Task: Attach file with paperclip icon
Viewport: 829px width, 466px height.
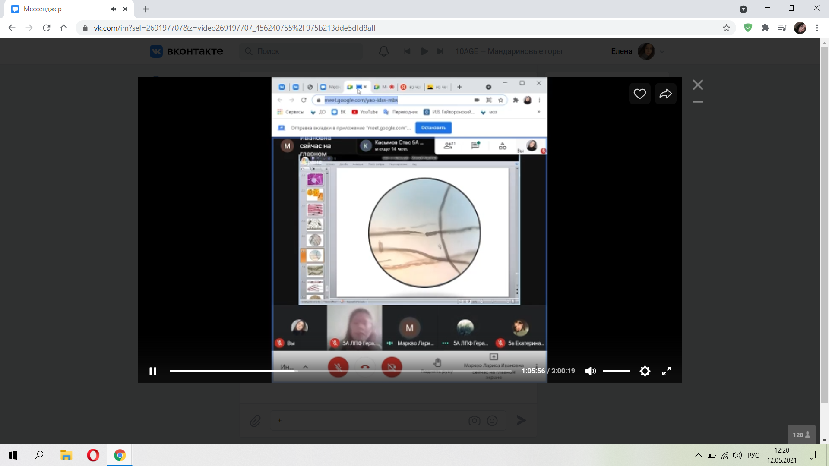Action: pyautogui.click(x=256, y=421)
